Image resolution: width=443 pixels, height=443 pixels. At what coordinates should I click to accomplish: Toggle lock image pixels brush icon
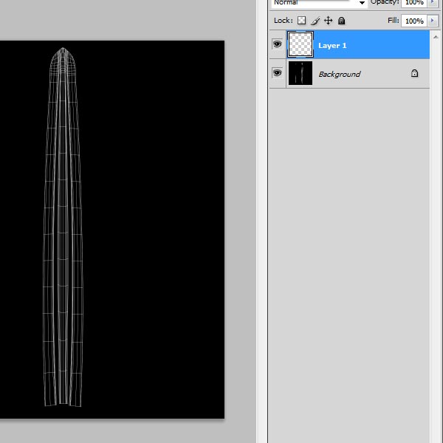[x=315, y=21]
